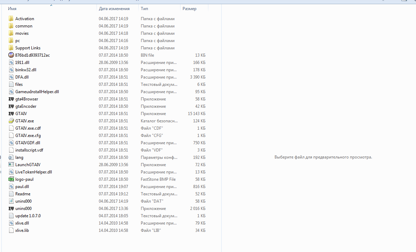Click the logo-paul BMP image icon
Screen dimensions: 416x252
click(x=11, y=179)
